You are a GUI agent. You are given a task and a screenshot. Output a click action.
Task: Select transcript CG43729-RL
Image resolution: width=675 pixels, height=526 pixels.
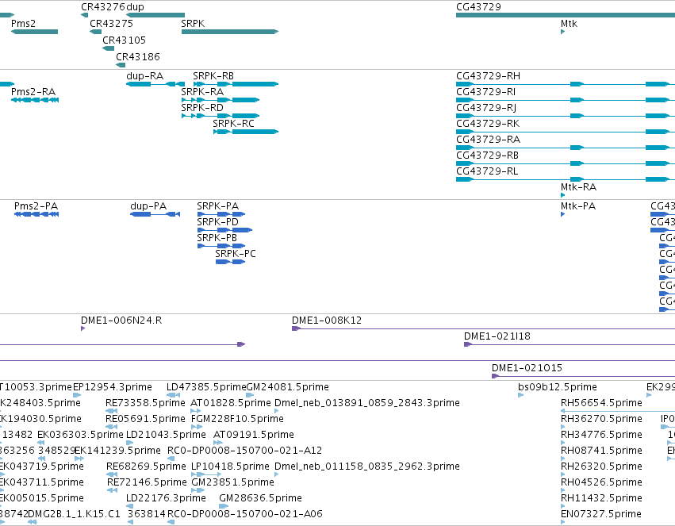(x=566, y=179)
